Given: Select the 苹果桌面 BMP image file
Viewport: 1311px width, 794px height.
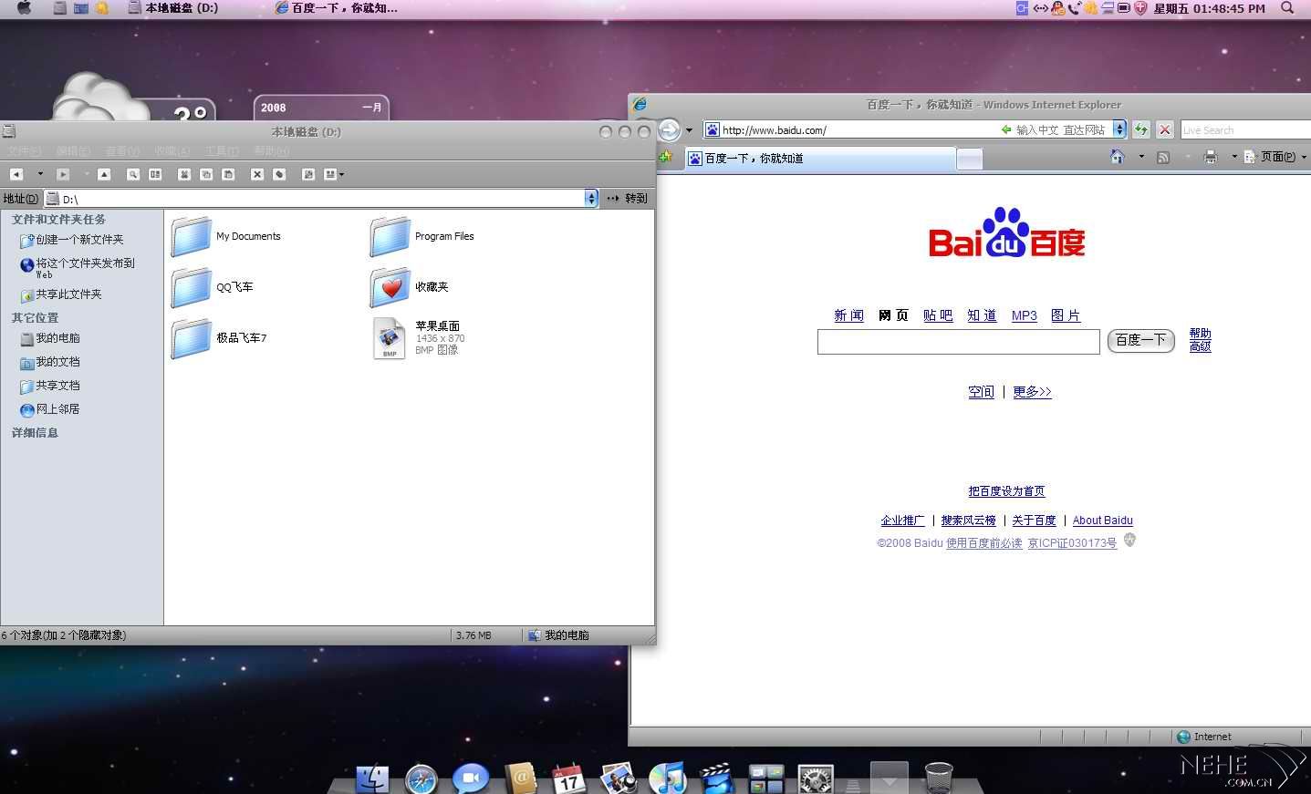Looking at the screenshot, I should tap(419, 338).
